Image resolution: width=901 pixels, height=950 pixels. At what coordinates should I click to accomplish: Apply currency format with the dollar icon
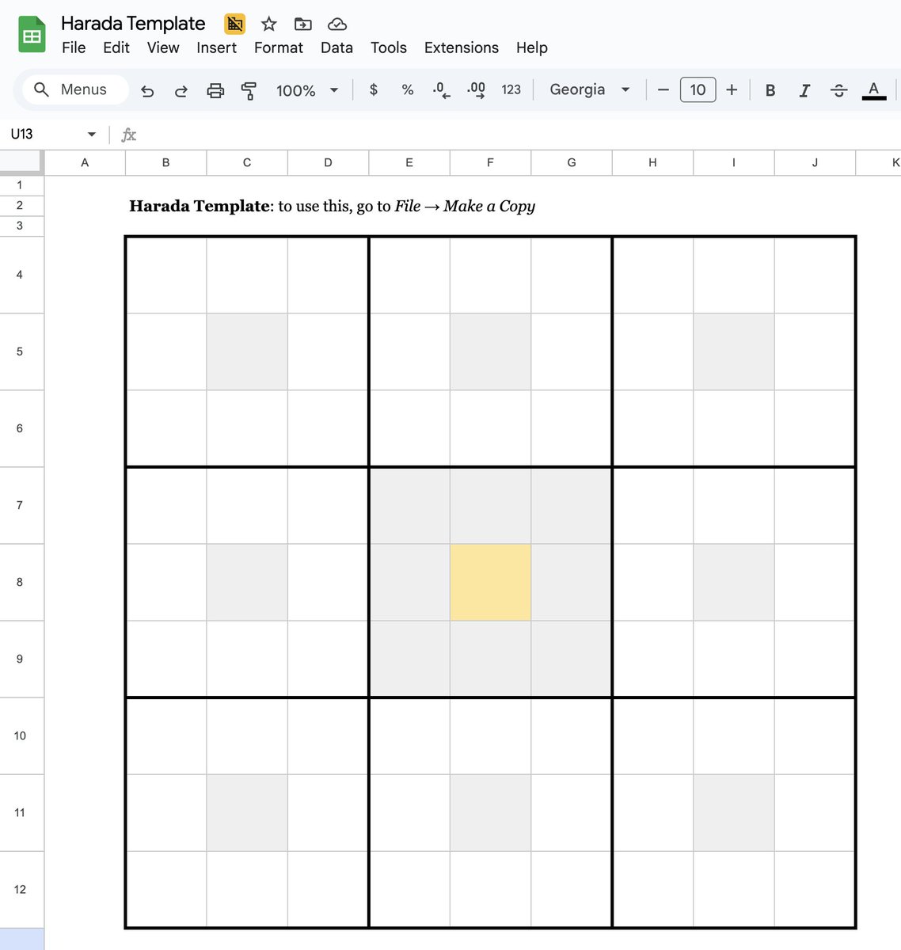point(373,89)
